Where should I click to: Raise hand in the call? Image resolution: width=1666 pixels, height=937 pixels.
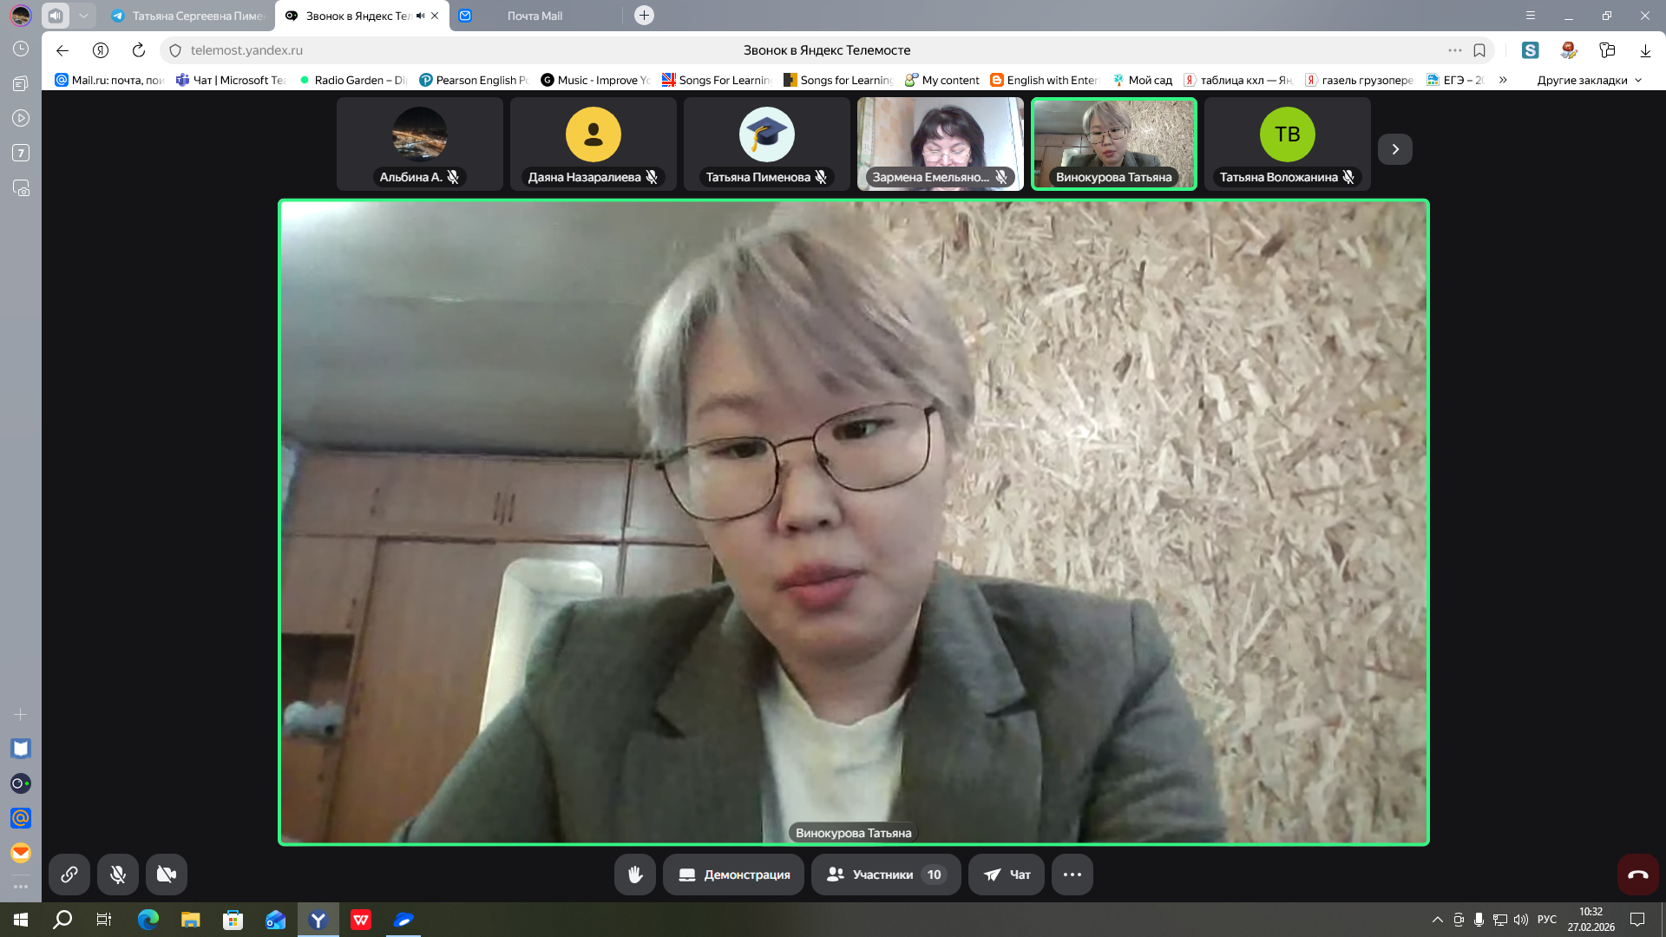tap(635, 875)
